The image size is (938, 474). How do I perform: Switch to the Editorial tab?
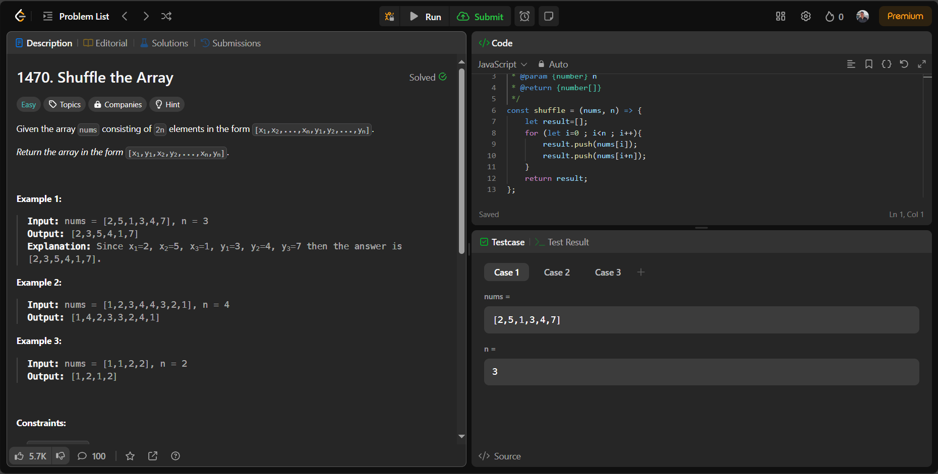(x=105, y=43)
